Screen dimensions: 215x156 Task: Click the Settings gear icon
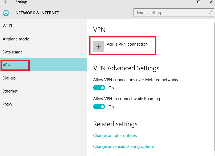point(6,13)
